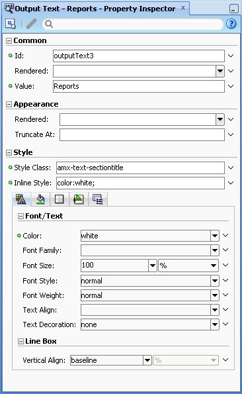The image size is (242, 394).
Task: Select the Background paint bucket style tab
Action: 40,199
